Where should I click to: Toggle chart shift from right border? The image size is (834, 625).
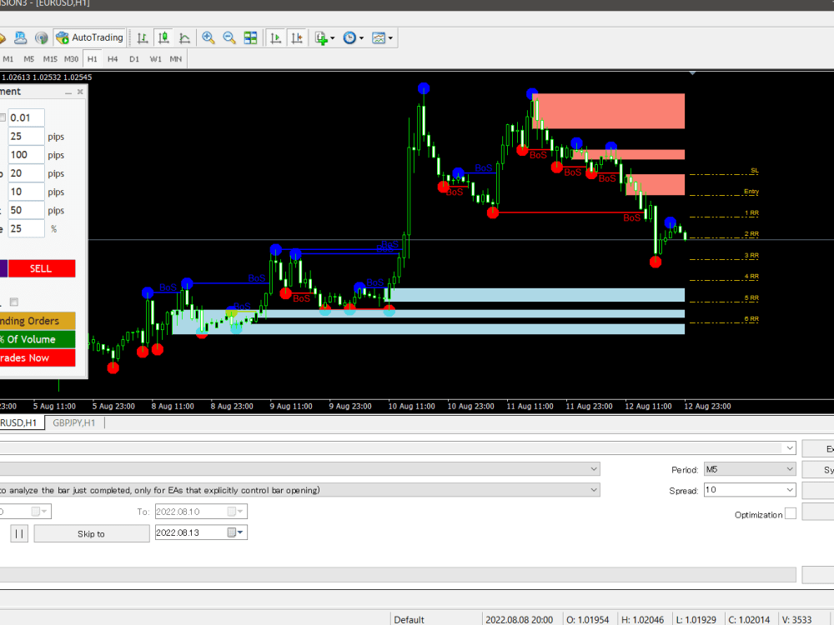[x=297, y=37]
